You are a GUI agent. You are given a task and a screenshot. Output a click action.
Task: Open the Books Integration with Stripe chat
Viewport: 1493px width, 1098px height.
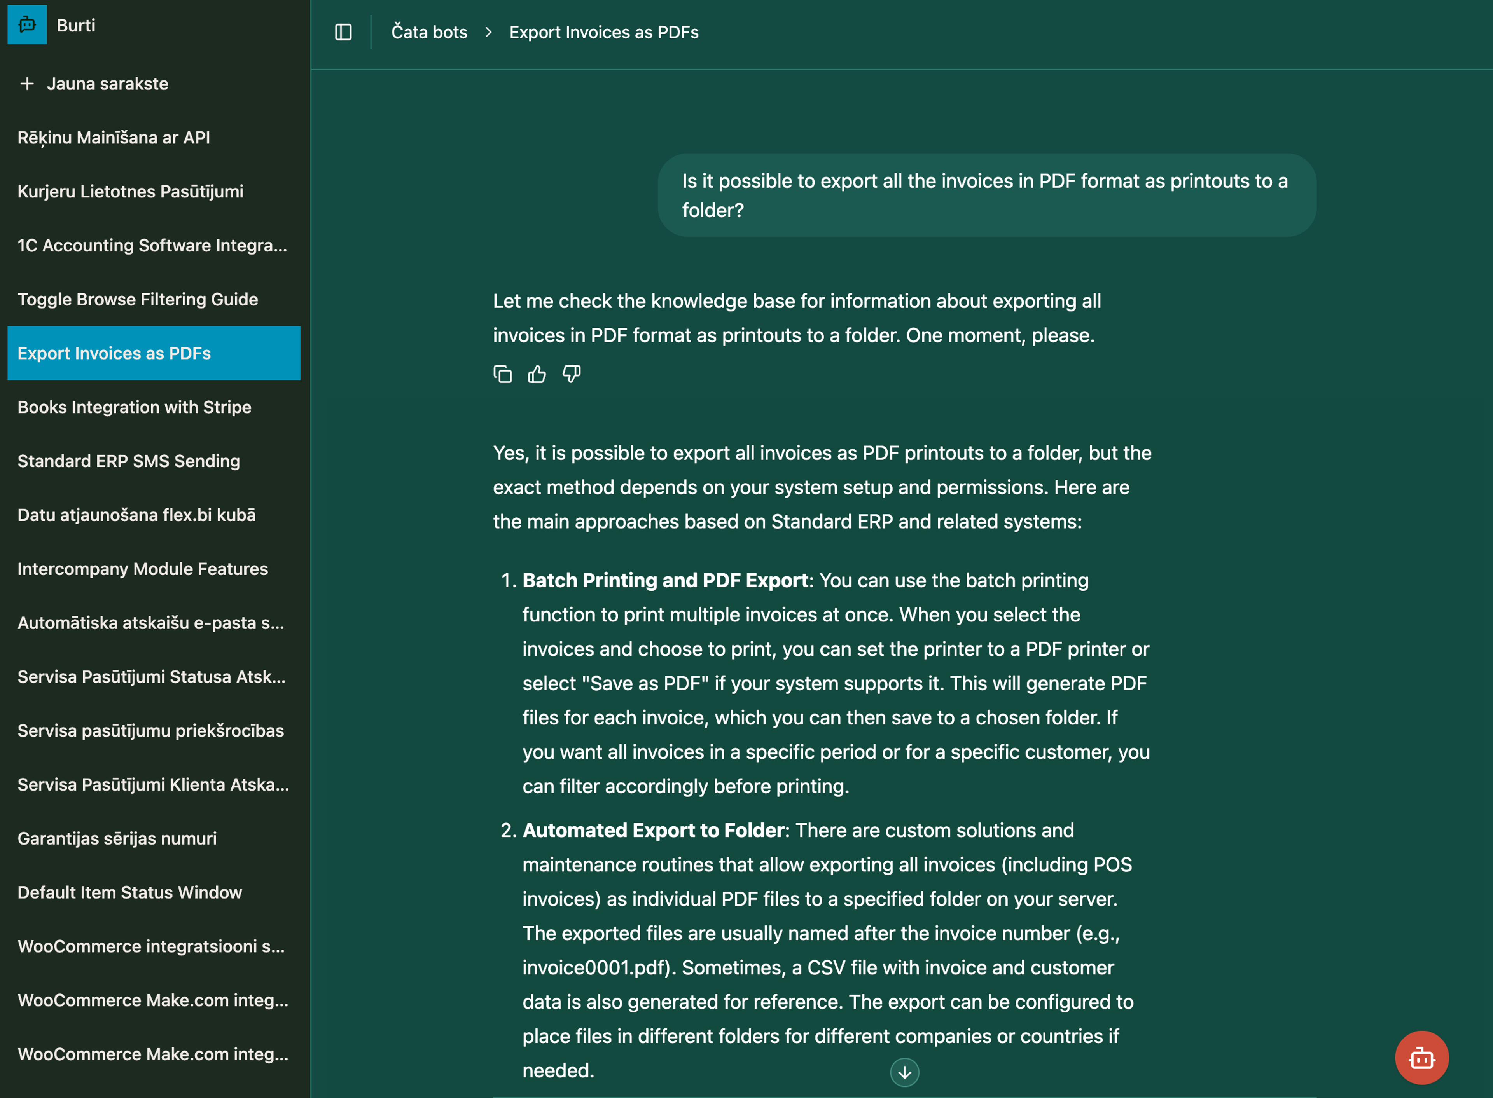click(x=154, y=407)
